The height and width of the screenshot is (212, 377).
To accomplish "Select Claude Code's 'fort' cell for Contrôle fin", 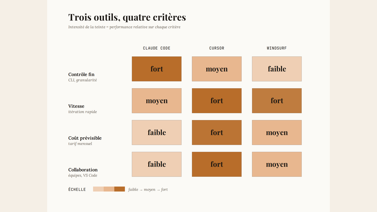I will coord(157,69).
